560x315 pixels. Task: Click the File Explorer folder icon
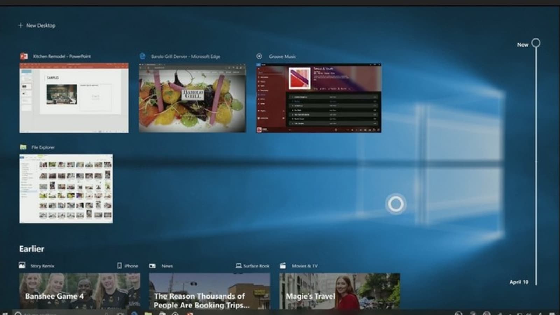pyautogui.click(x=23, y=147)
